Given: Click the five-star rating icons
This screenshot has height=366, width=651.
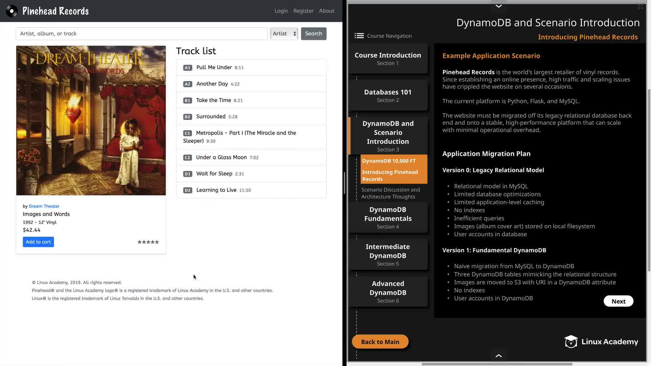Looking at the screenshot, I should [148, 242].
